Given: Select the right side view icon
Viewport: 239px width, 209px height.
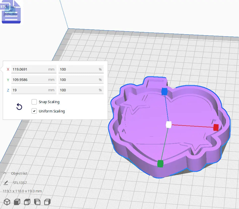Looking at the screenshot, I should pos(47,202).
